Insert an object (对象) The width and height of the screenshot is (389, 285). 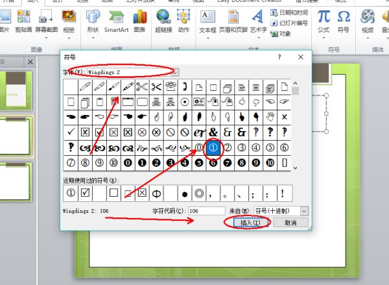[281, 34]
